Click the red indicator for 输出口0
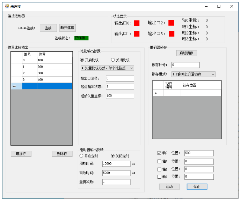 (x=137, y=23)
